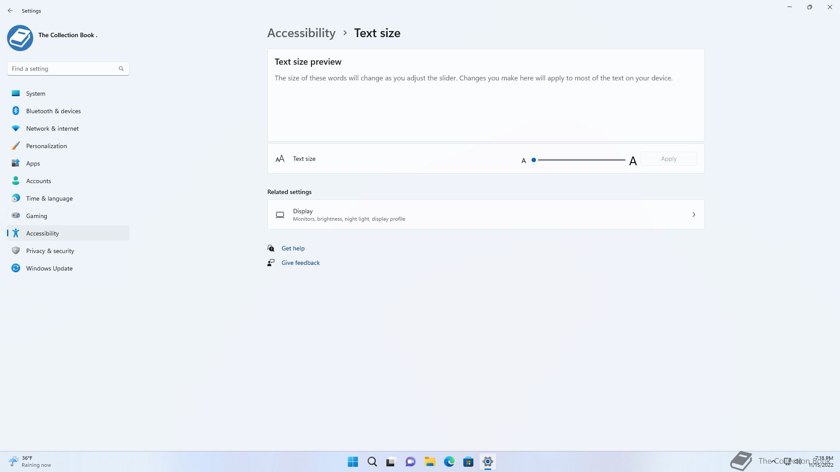Viewport: 840px width, 472px height.
Task: Click the Privacy & security shield icon
Action: pyautogui.click(x=16, y=251)
